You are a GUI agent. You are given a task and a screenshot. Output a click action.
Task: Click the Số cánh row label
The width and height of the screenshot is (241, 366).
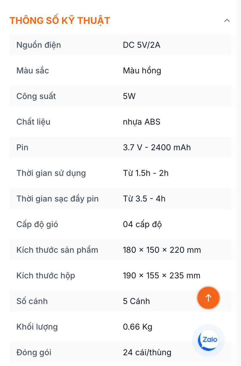point(32,301)
